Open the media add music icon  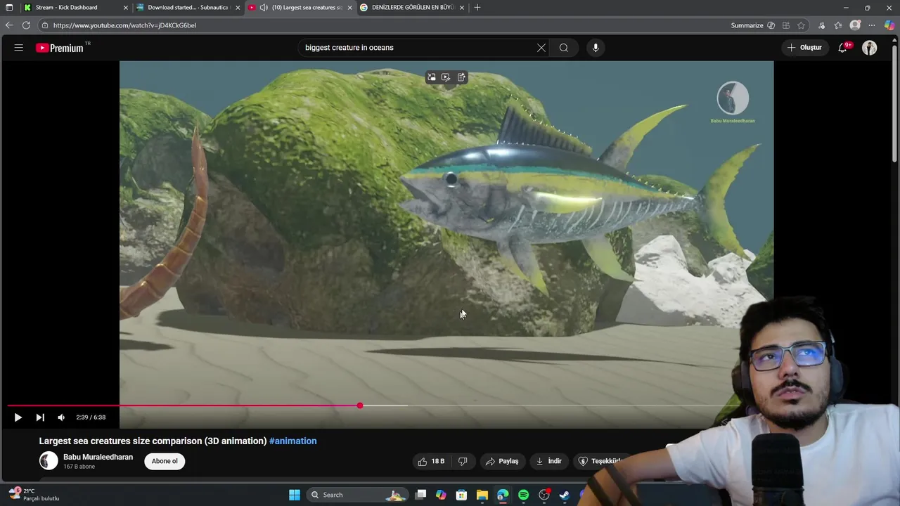[x=821, y=25]
